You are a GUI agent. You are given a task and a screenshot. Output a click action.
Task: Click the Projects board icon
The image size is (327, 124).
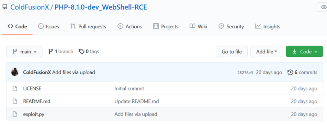pyautogui.click(x=156, y=26)
